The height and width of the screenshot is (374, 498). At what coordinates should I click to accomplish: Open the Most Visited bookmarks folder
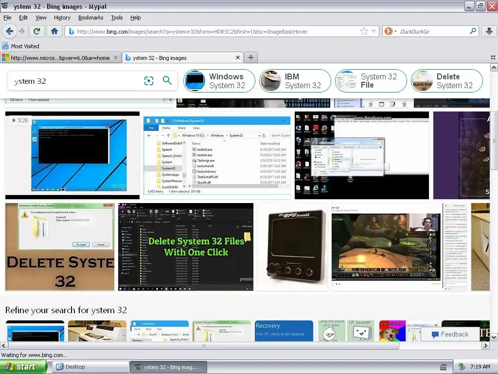point(21,46)
